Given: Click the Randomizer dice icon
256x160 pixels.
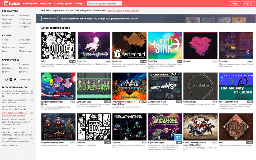Looking at the screenshot, I should tap(20, 51).
